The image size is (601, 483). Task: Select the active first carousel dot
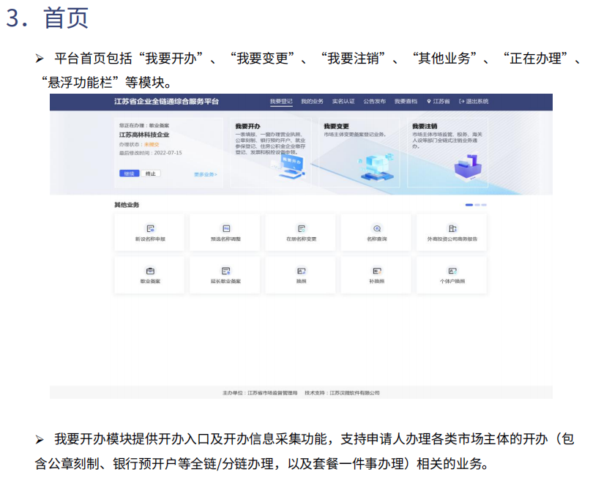pos(469,205)
